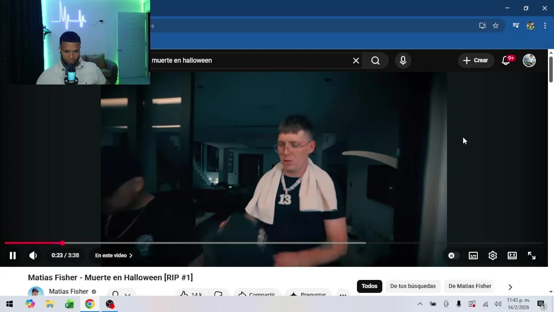Image resolution: width=554 pixels, height=312 pixels.
Task: Switch to theater mode view
Action: click(x=512, y=256)
